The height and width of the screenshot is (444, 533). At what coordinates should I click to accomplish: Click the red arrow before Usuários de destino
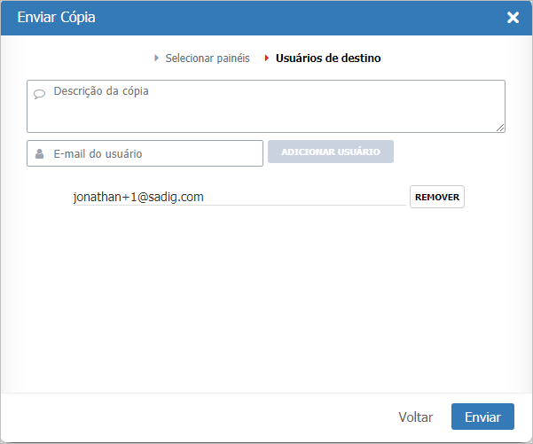point(267,58)
